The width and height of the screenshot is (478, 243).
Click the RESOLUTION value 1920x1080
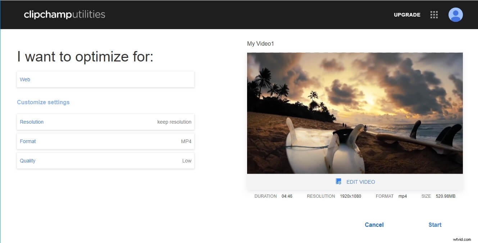pos(350,196)
